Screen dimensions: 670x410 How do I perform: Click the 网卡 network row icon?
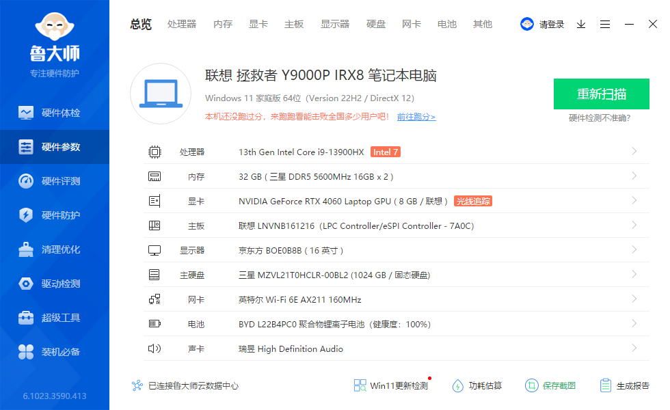click(155, 299)
